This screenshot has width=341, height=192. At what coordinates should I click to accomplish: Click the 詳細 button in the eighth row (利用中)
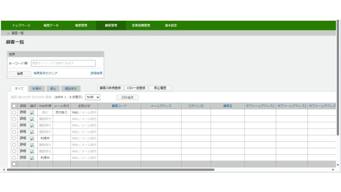[x=23, y=157]
